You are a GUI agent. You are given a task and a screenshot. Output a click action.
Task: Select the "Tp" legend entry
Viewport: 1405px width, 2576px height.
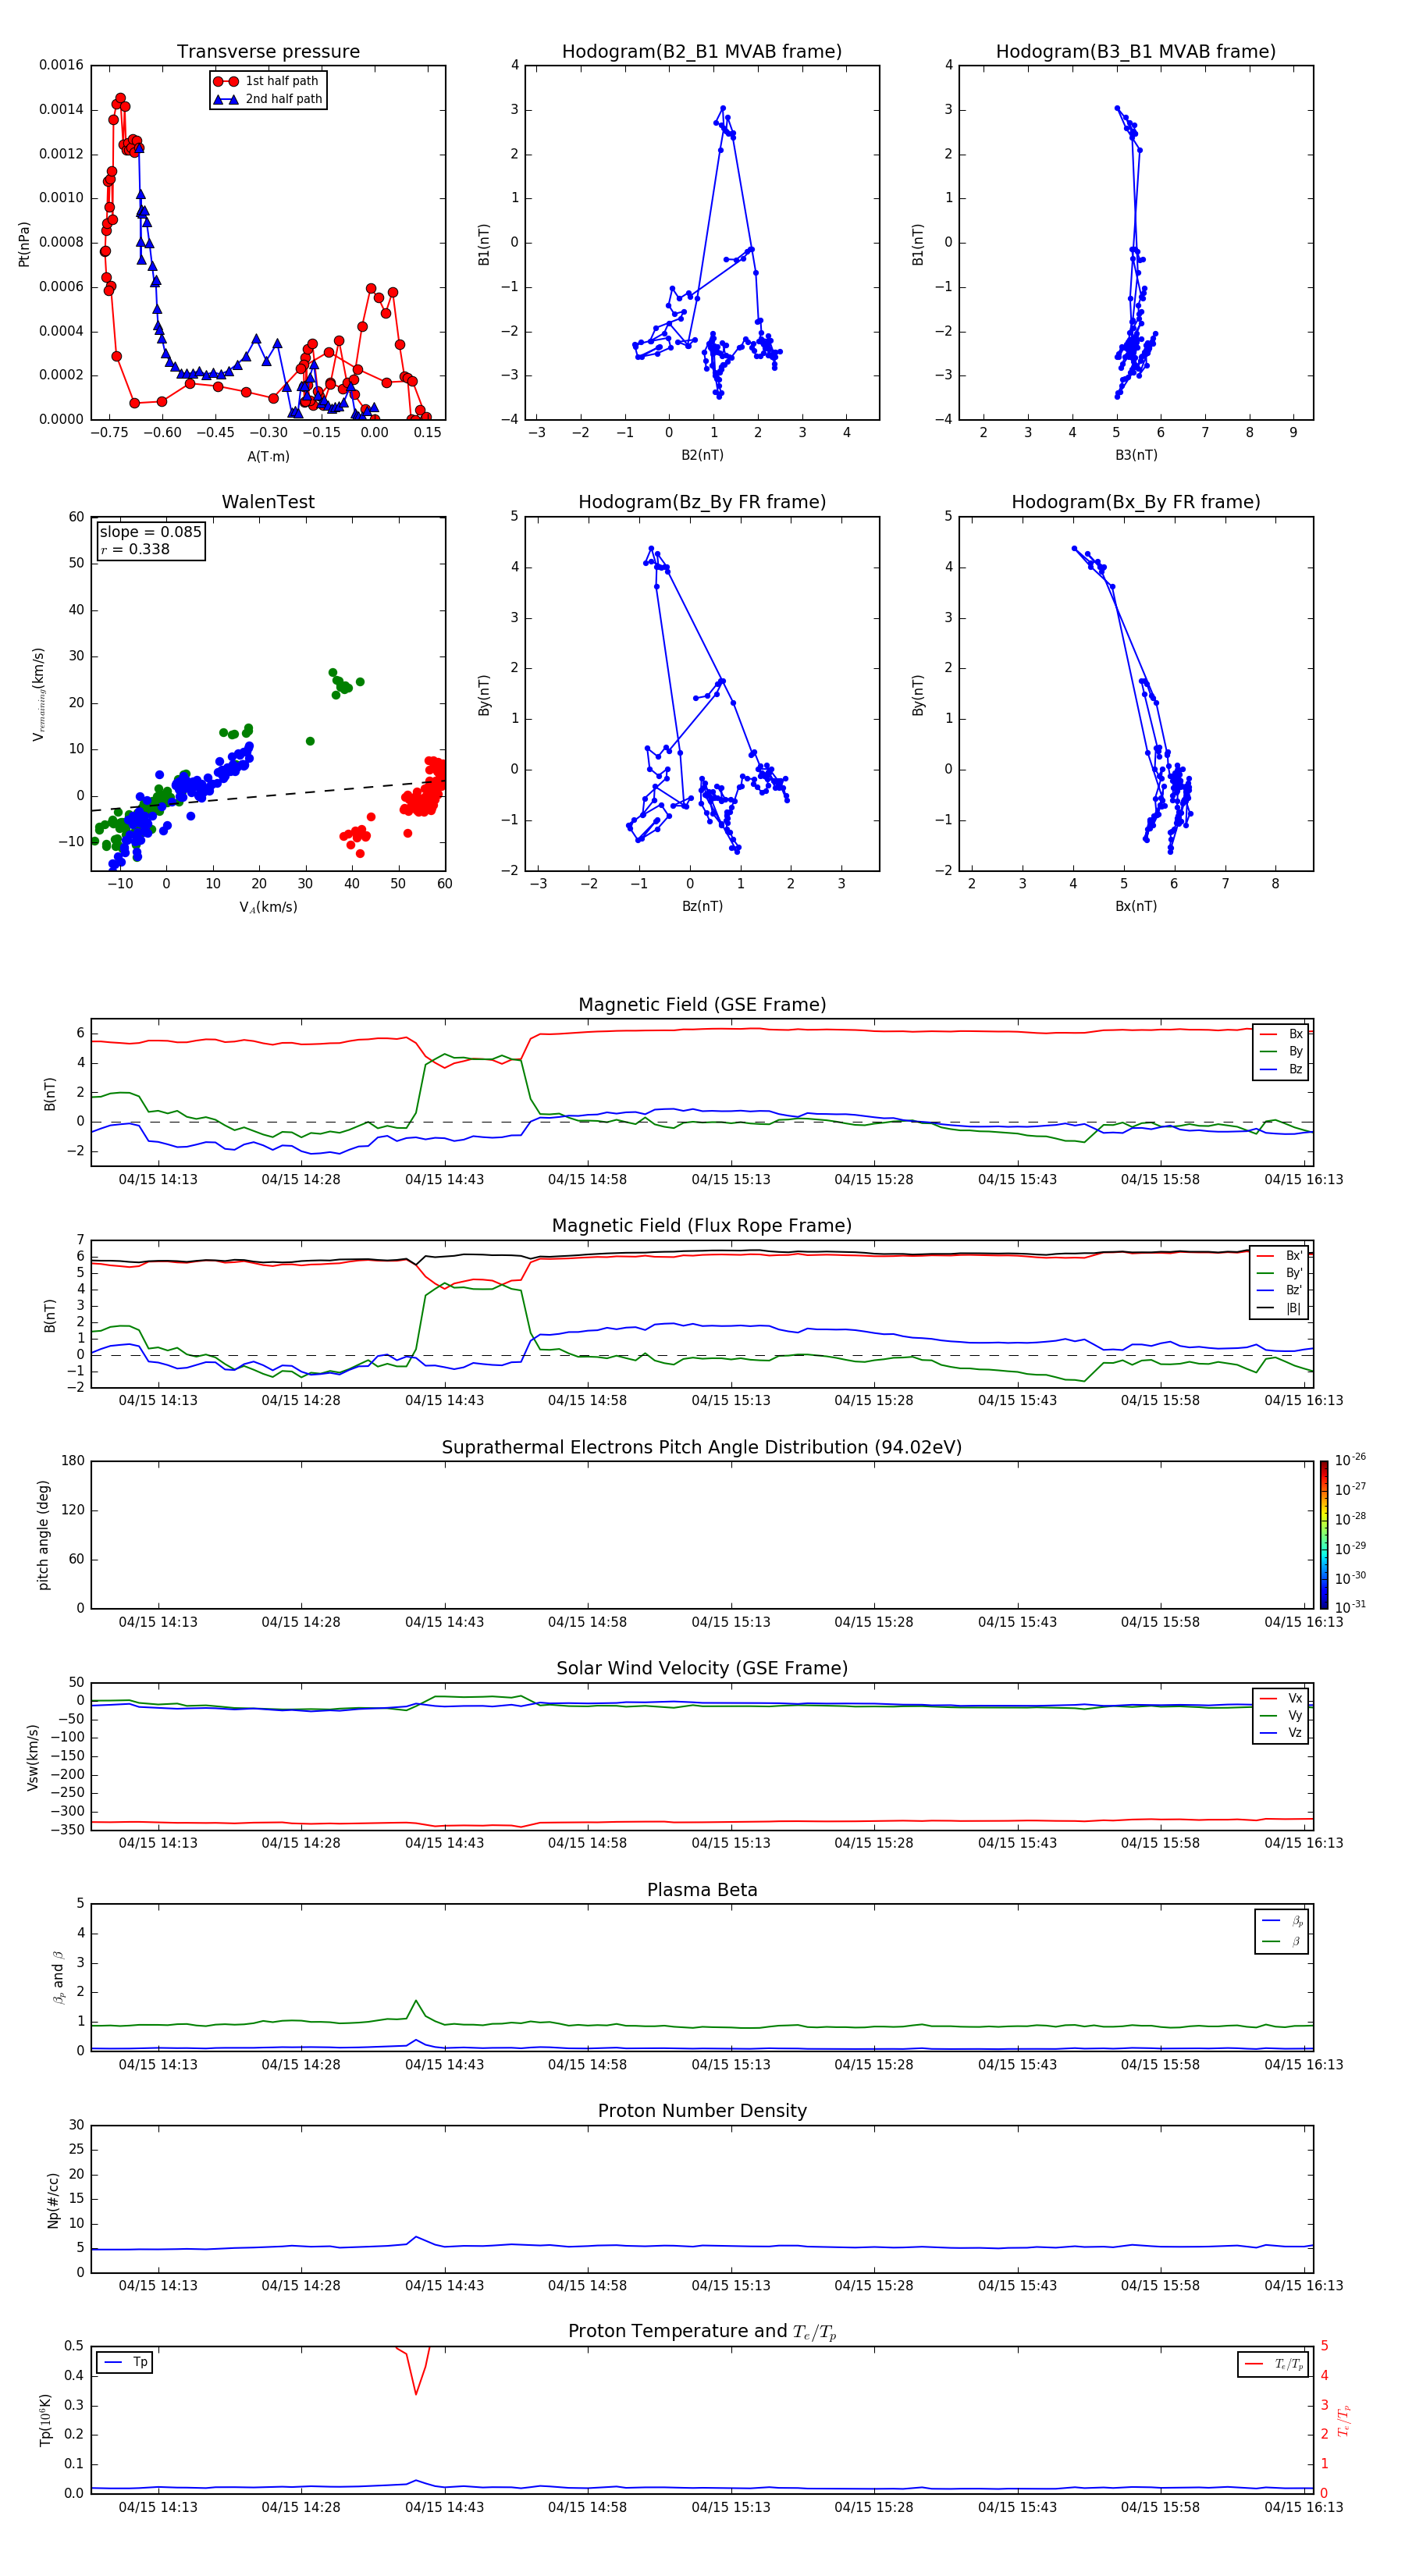126,2362
